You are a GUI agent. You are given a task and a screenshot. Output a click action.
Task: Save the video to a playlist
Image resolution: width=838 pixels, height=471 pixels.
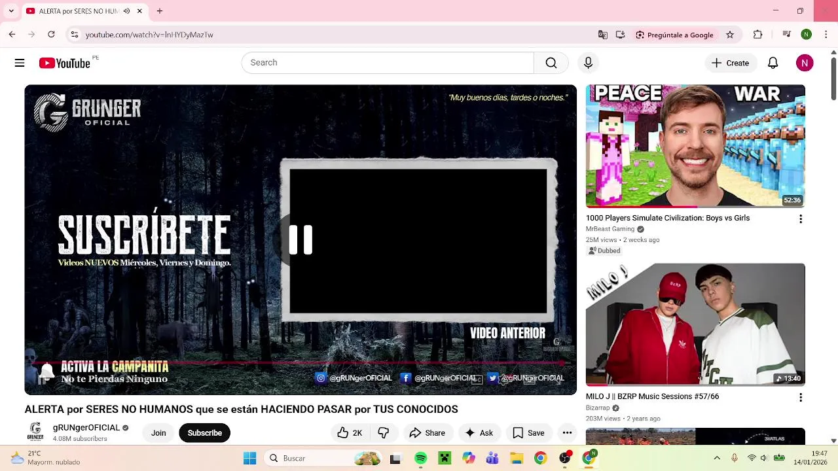tap(528, 433)
